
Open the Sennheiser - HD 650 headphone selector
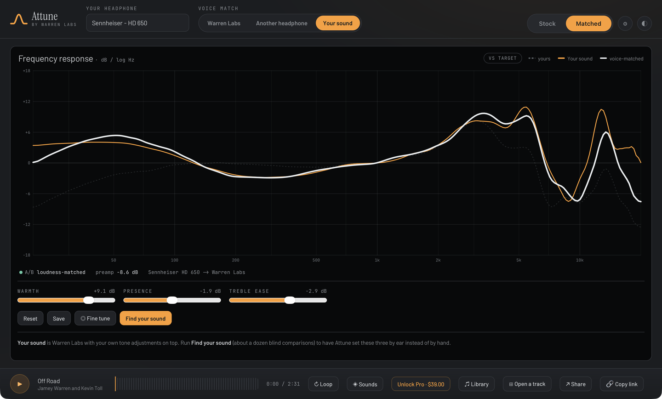click(137, 23)
